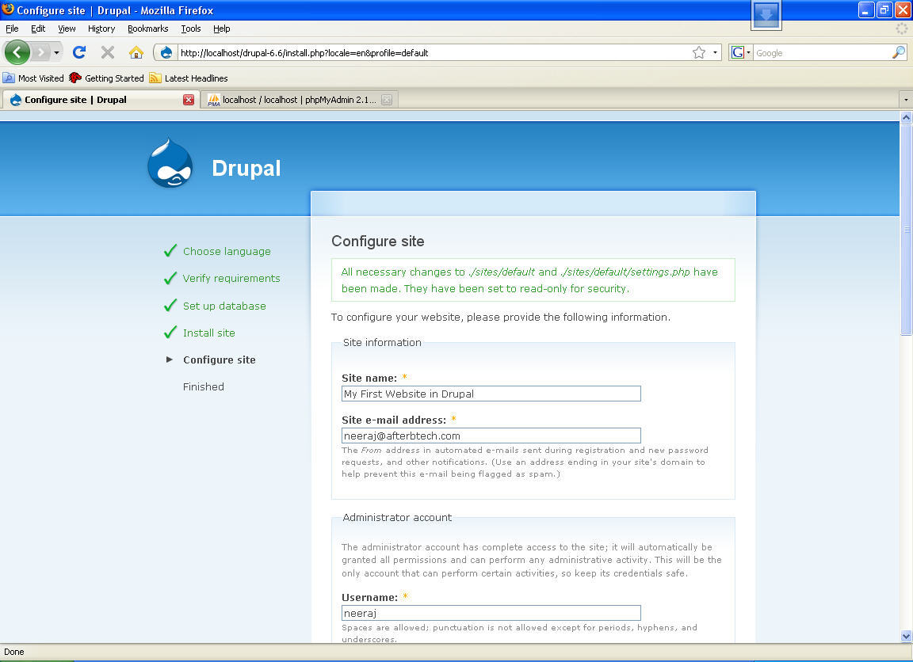Go to the Home page icon
Viewport: 913px width, 662px height.
(x=136, y=52)
